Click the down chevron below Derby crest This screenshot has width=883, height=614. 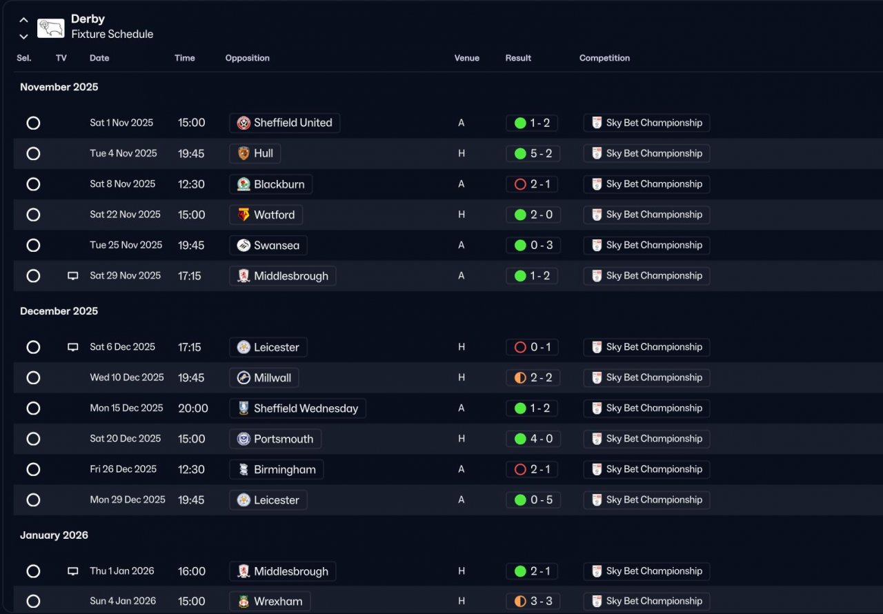[x=23, y=37]
